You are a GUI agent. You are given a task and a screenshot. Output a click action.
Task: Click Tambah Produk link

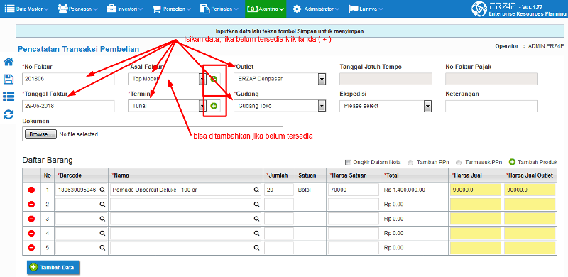click(x=533, y=162)
